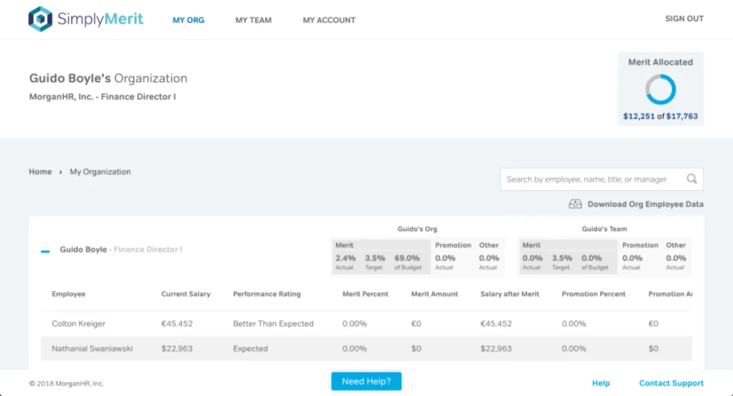Collapse the Guido Boyle row

(45, 250)
